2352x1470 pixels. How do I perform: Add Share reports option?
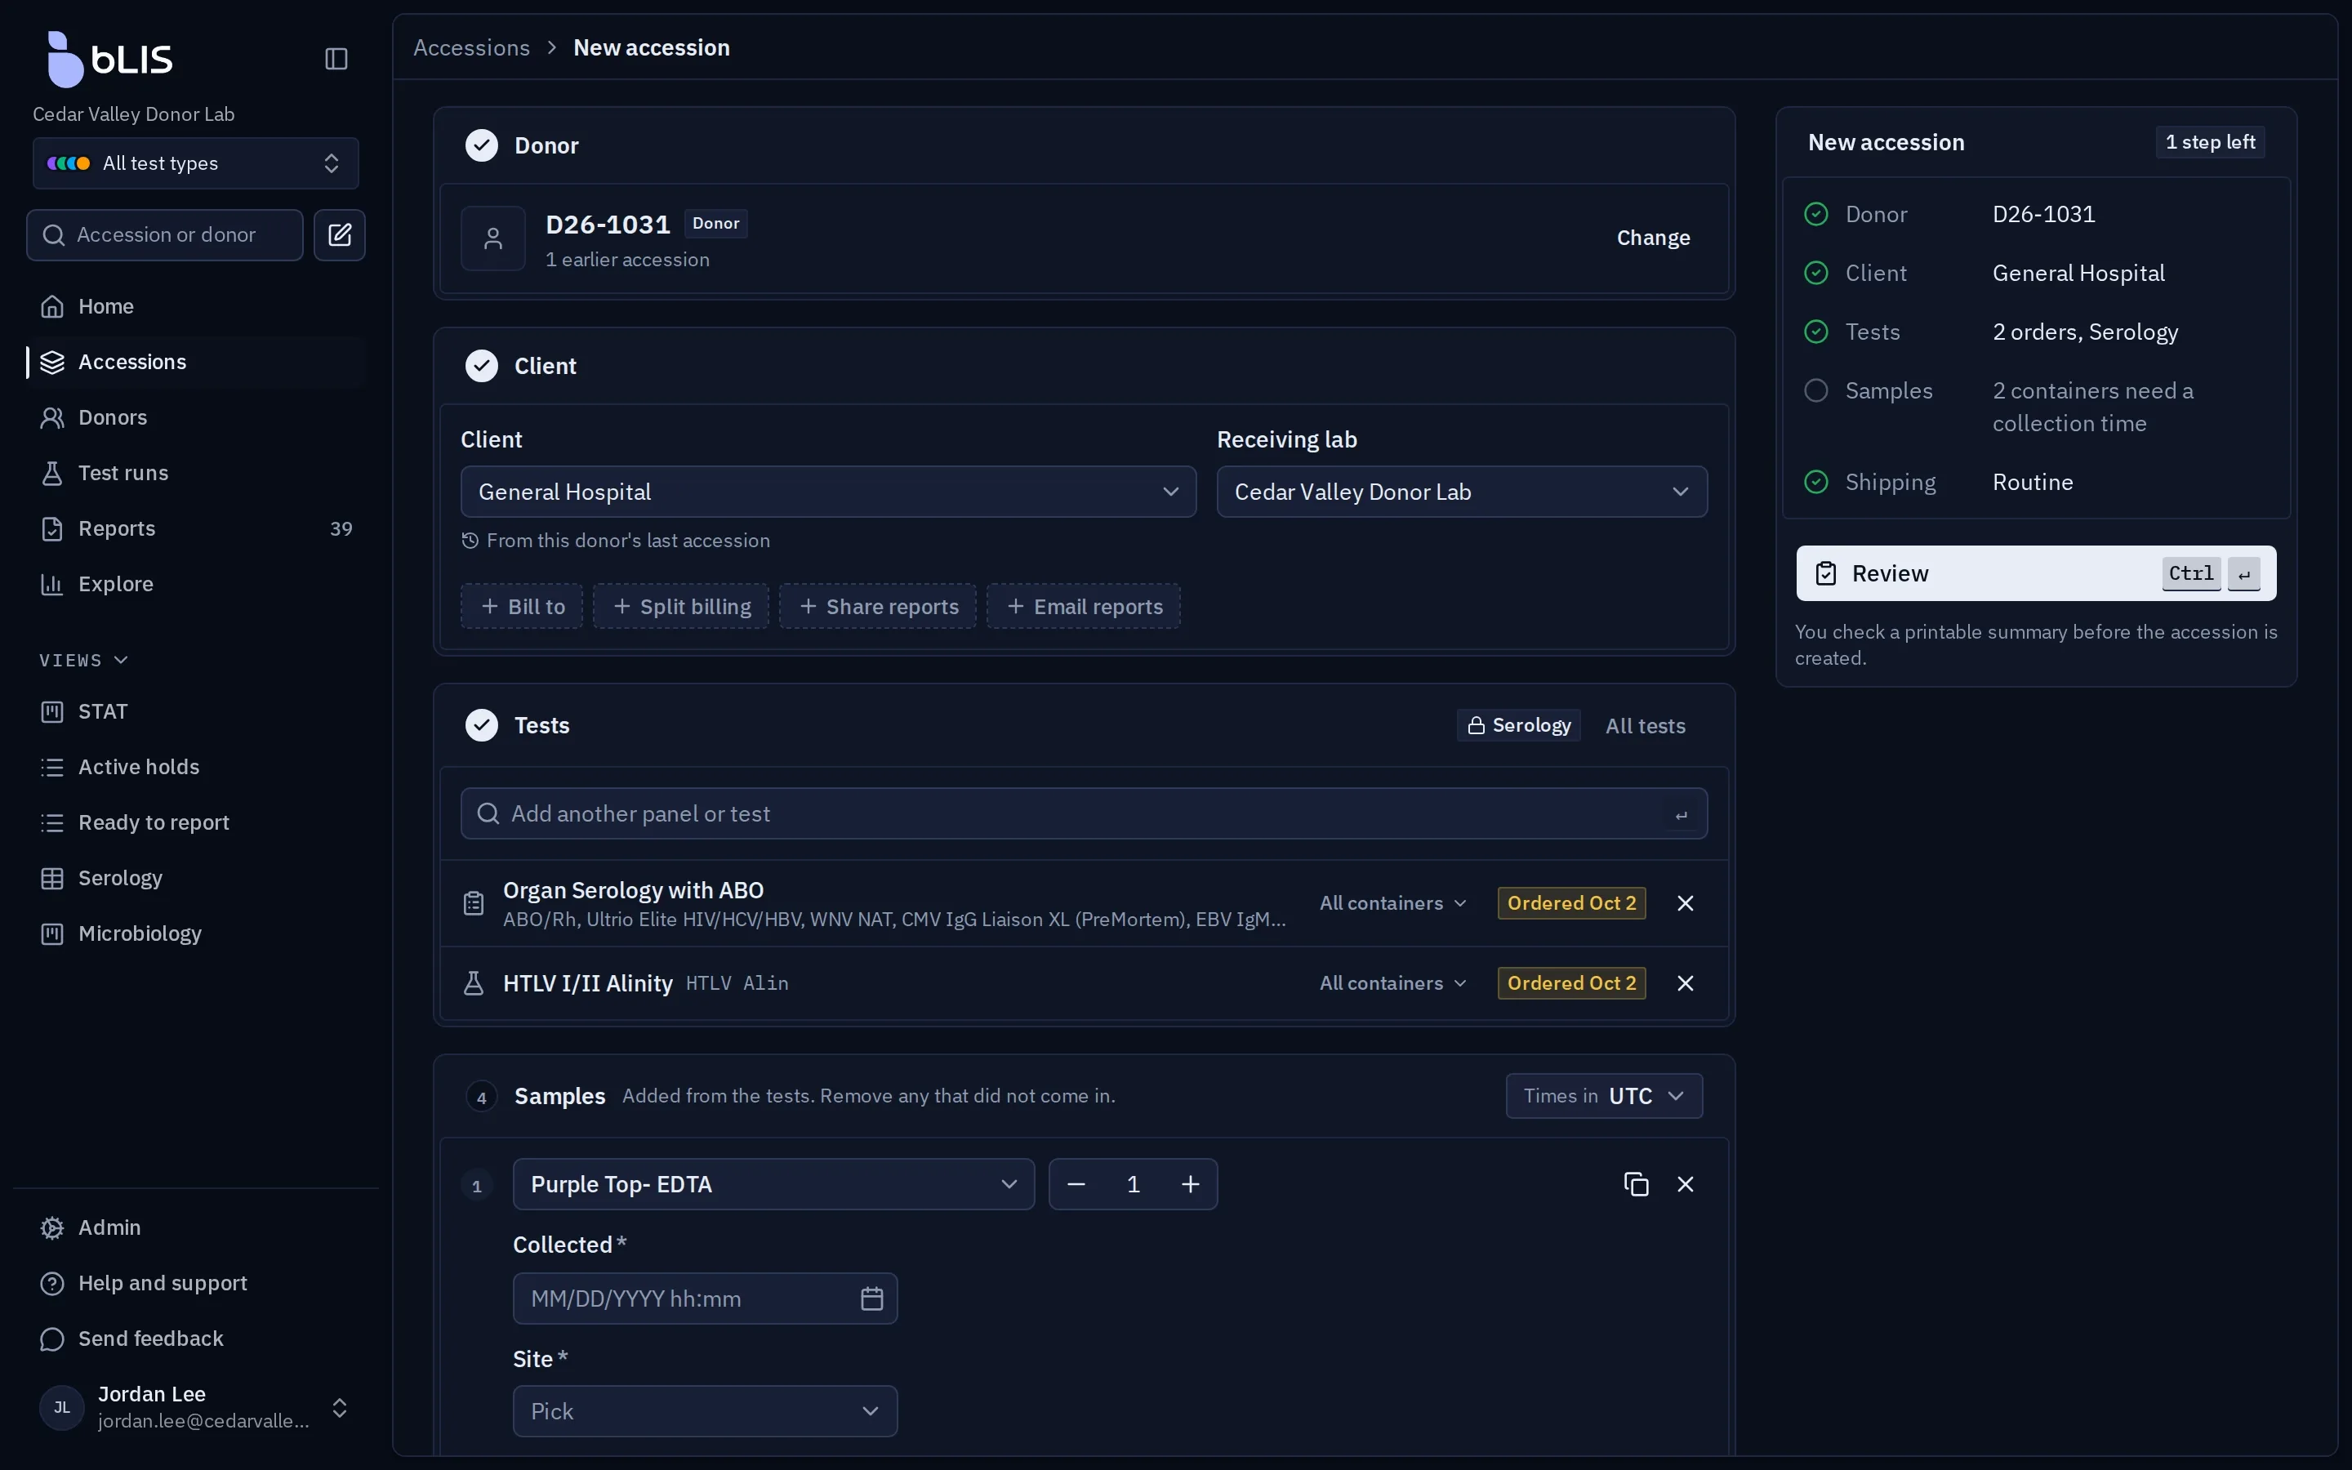click(x=878, y=607)
